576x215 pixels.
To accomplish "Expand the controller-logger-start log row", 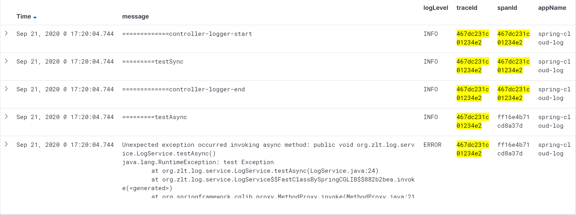I will [6, 34].
